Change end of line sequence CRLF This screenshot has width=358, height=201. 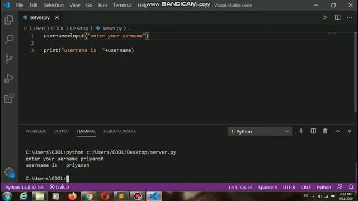click(306, 188)
